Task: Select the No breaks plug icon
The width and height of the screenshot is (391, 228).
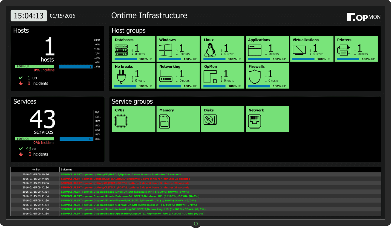Action: click(x=122, y=76)
